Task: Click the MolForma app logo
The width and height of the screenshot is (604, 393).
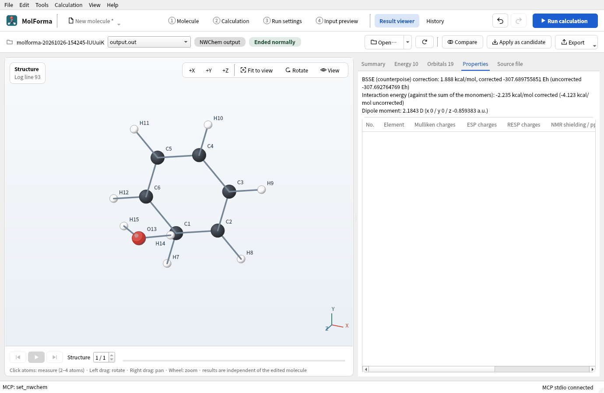Action: 12,21
